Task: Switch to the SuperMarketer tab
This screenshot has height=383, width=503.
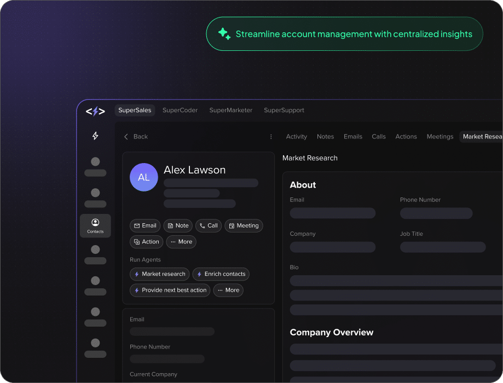Action: [x=230, y=111]
